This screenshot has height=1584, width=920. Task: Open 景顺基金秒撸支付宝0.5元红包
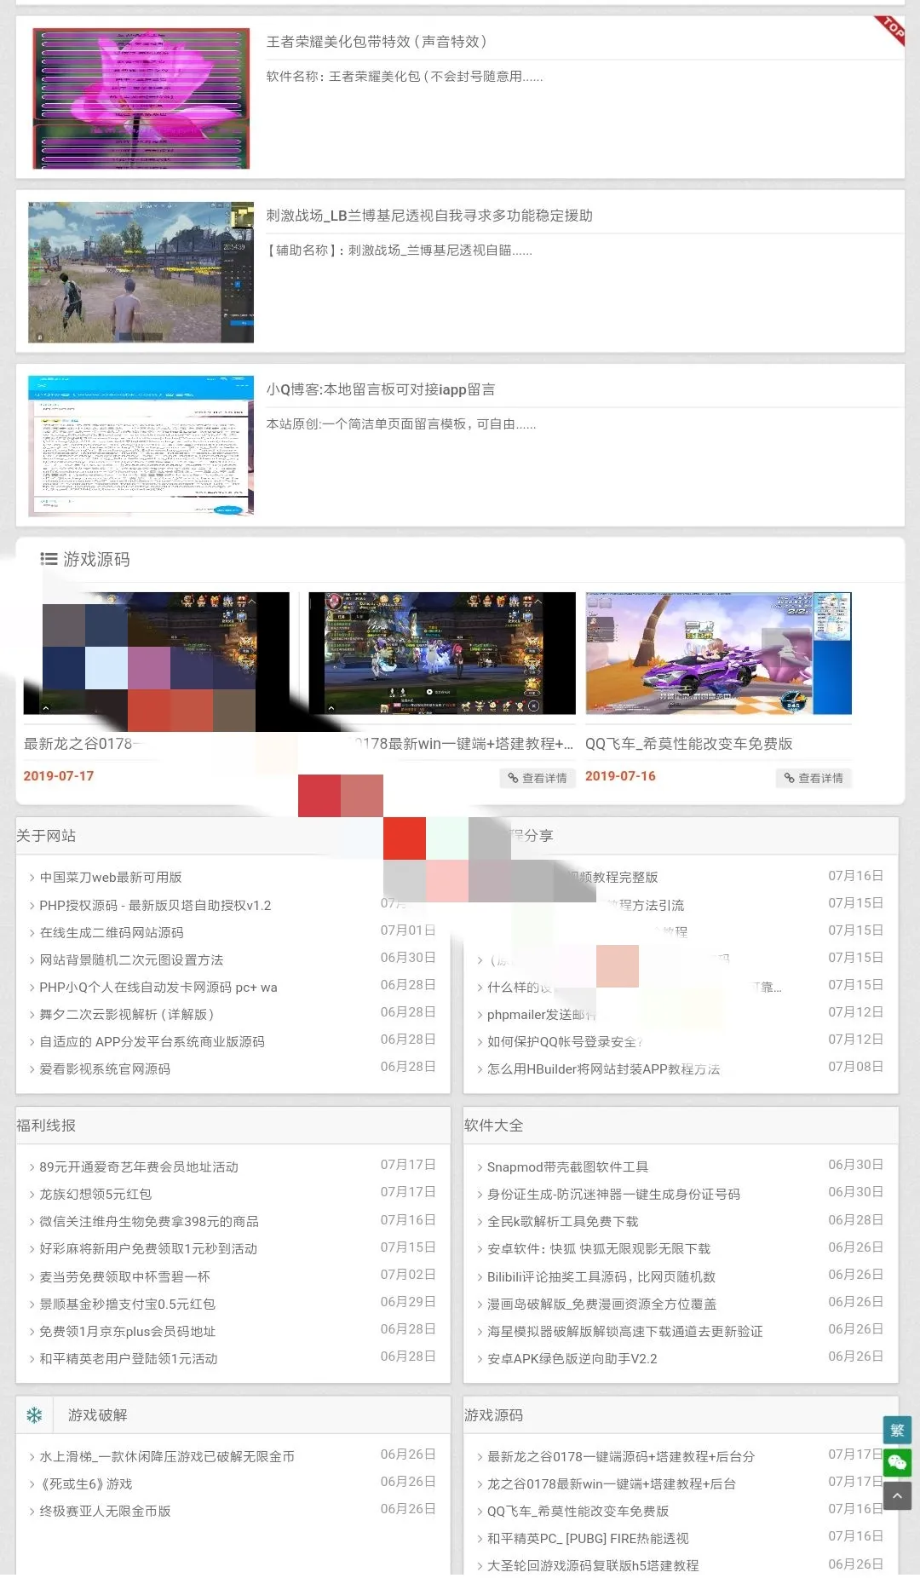[127, 1304]
